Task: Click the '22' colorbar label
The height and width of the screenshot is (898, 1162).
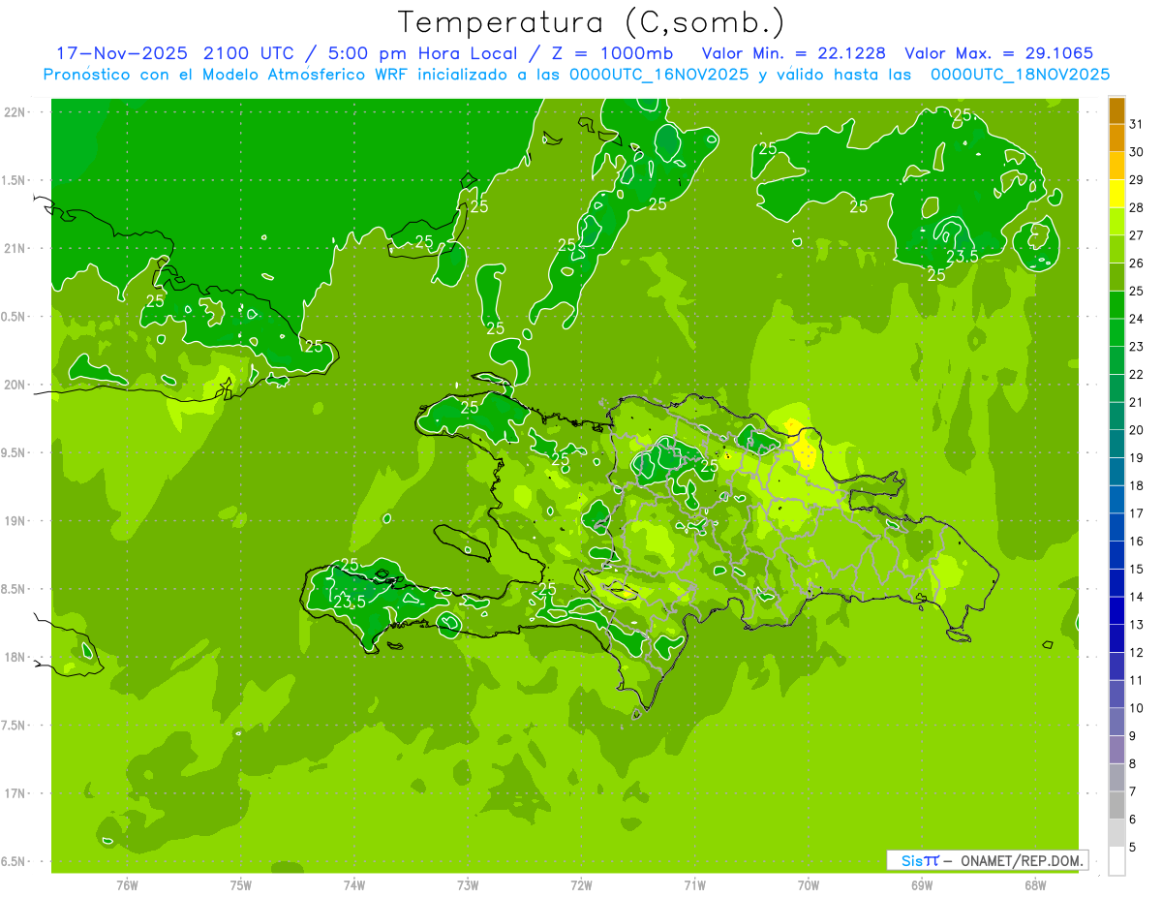Action: (1136, 375)
